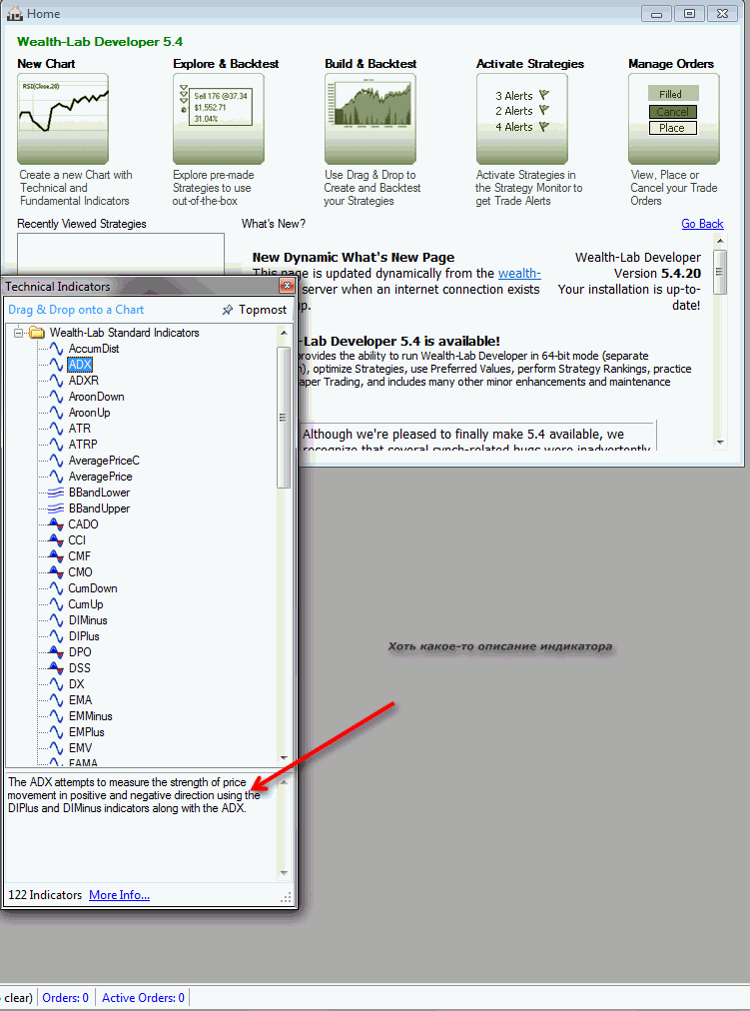This screenshot has height=1011, width=750.
Task: Select the ADXR indicator
Action: [84, 381]
